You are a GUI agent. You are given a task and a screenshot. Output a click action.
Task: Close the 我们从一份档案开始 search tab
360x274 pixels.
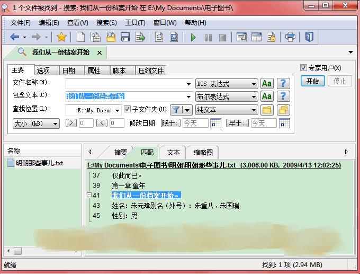(100, 53)
